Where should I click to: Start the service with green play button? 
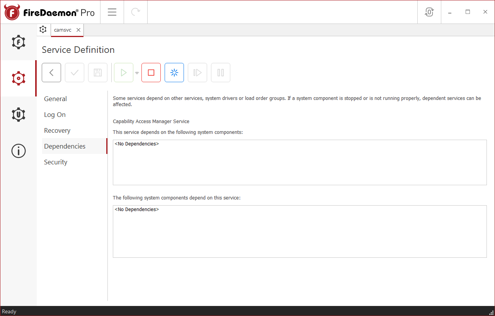124,73
